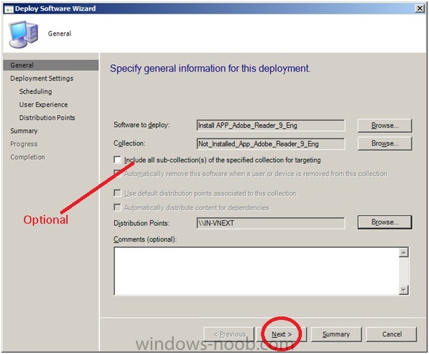
Task: Click the Completion step in sidebar
Action: click(x=27, y=157)
